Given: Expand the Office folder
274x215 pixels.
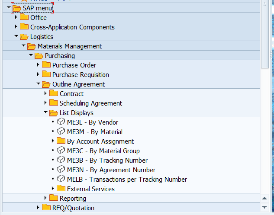Looking at the screenshot, I should 16,17.
